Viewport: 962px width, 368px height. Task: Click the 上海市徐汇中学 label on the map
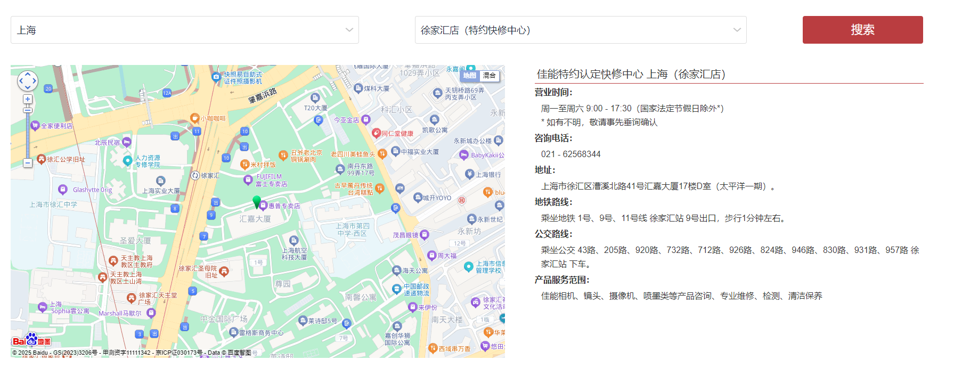(53, 205)
